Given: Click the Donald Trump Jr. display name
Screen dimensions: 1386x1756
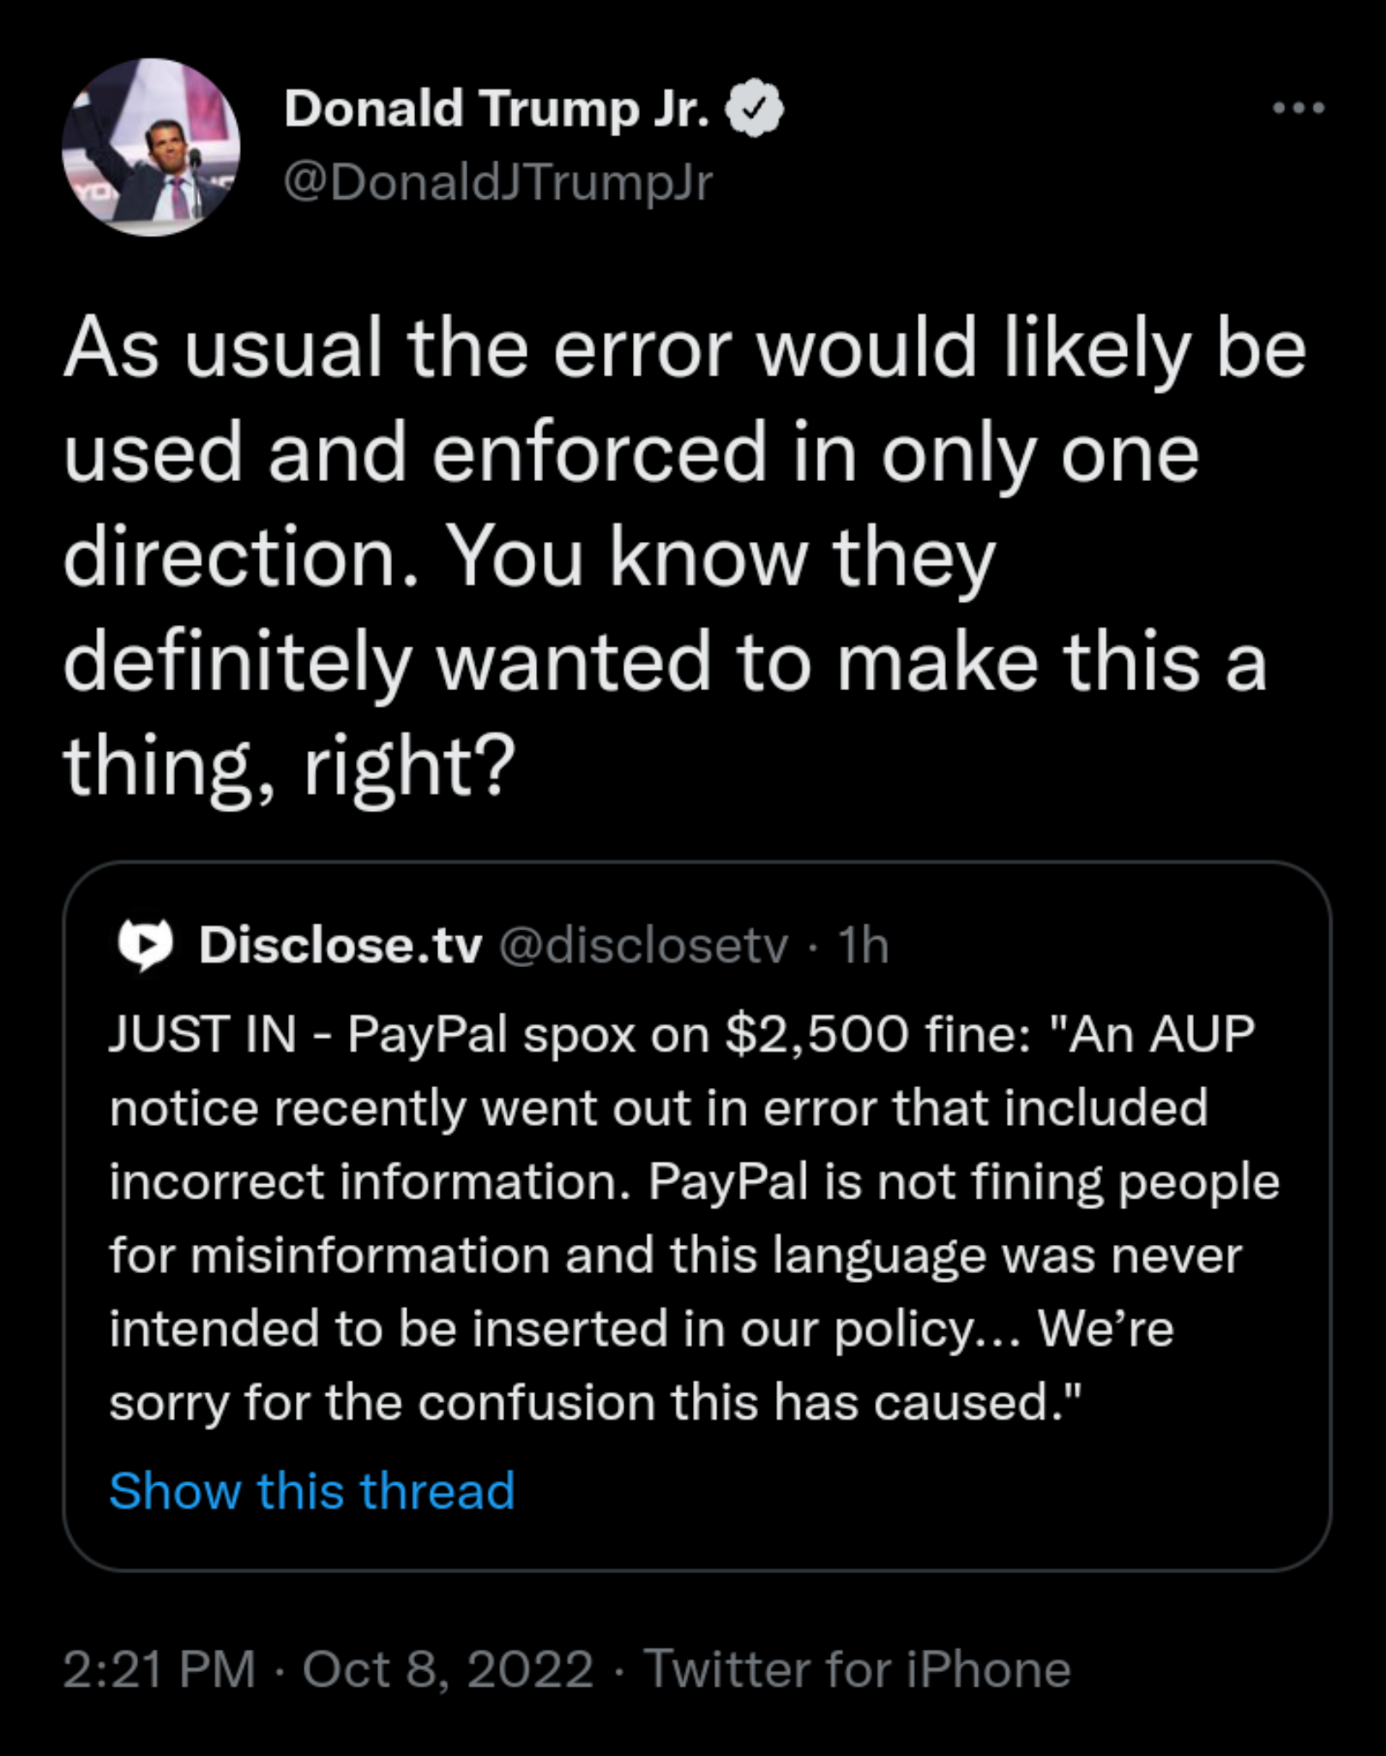Looking at the screenshot, I should pos(497,109).
